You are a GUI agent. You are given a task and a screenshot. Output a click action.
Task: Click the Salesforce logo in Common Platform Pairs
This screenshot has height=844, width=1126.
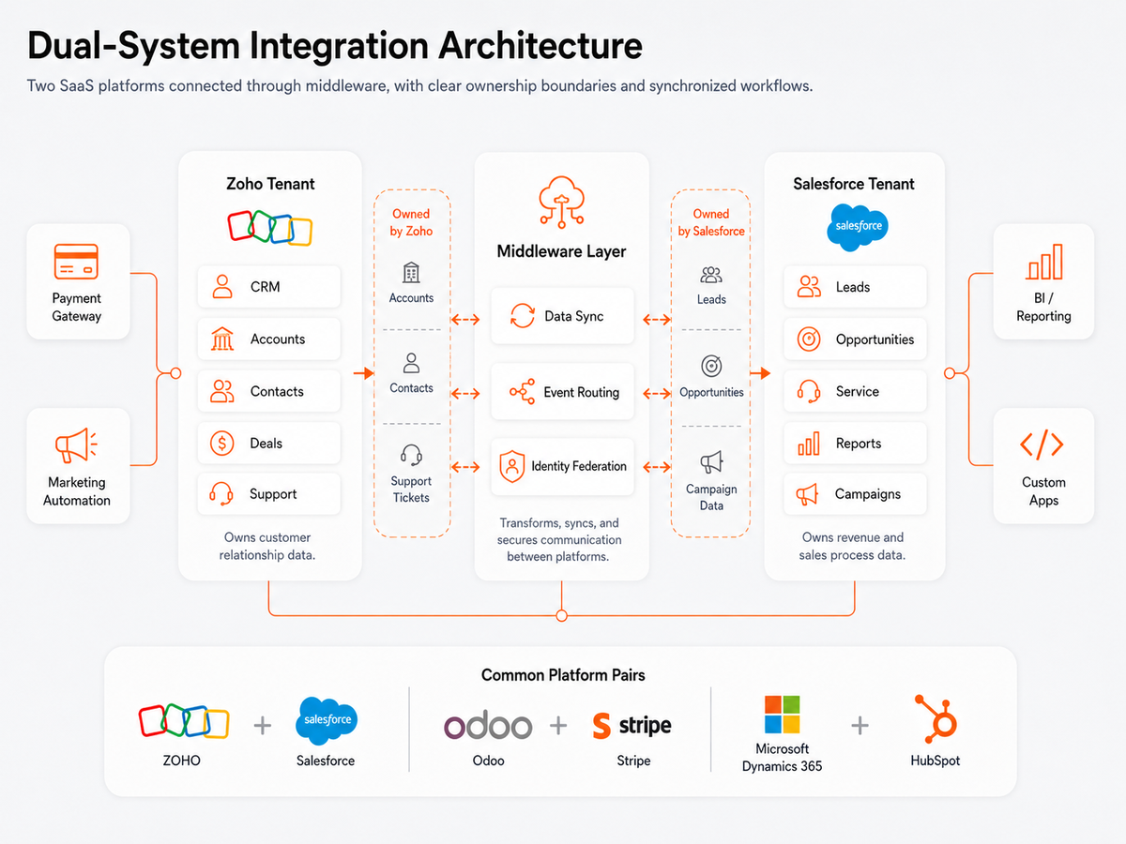pos(326,720)
